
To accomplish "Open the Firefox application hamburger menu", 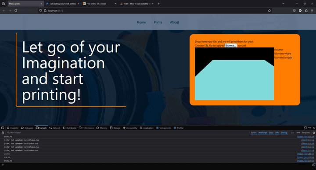I will pos(312,11).
